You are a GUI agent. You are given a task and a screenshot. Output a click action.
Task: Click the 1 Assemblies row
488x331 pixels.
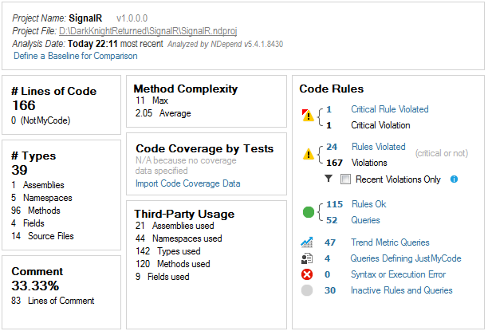[x=37, y=185]
